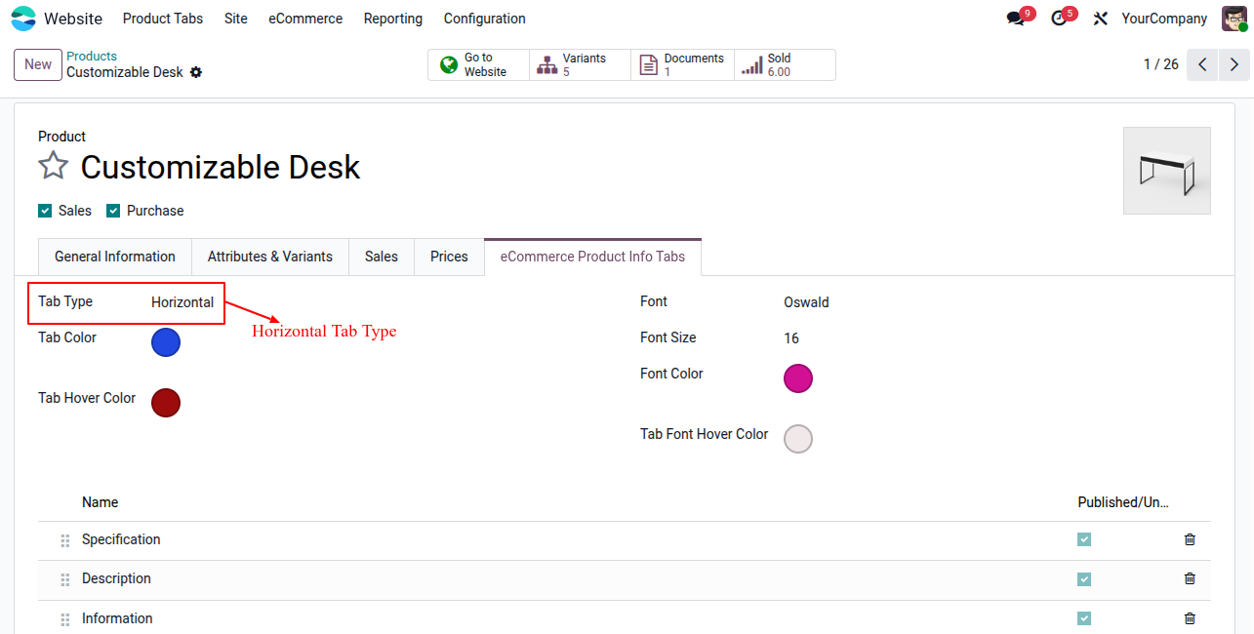This screenshot has width=1254, height=634.
Task: Select the eCommerce Product Info Tabs tab
Action: (592, 257)
